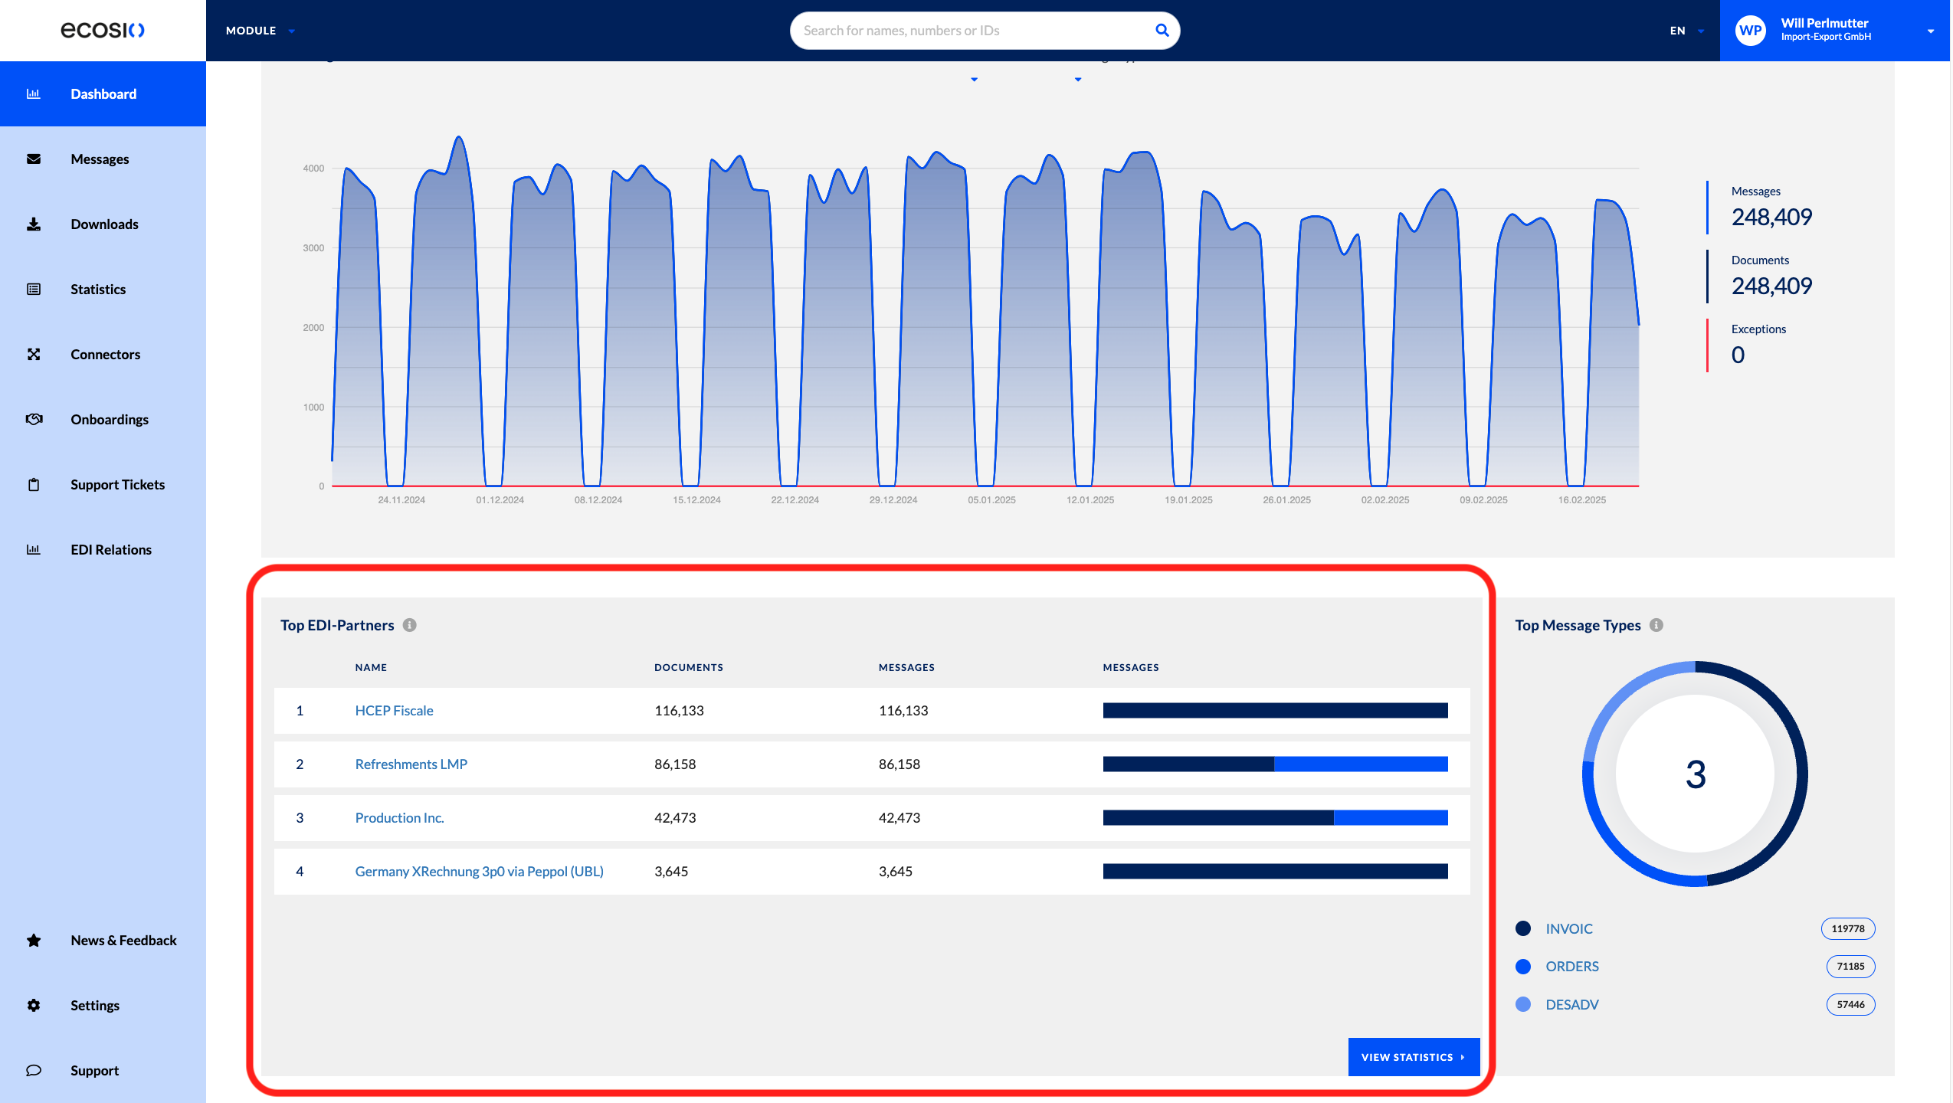
Task: Click the info icon beside Top Message Types
Action: [x=1656, y=625]
